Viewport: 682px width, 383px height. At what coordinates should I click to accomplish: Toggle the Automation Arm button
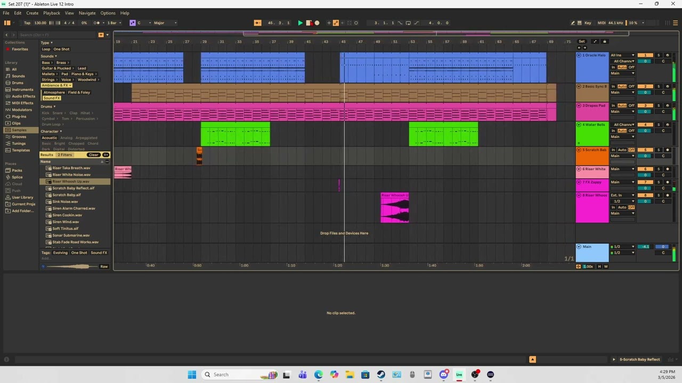point(336,23)
